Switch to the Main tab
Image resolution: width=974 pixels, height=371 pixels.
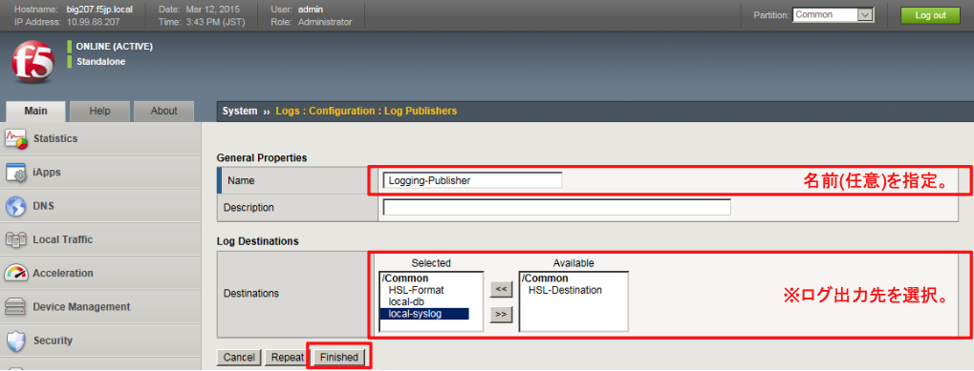point(35,111)
